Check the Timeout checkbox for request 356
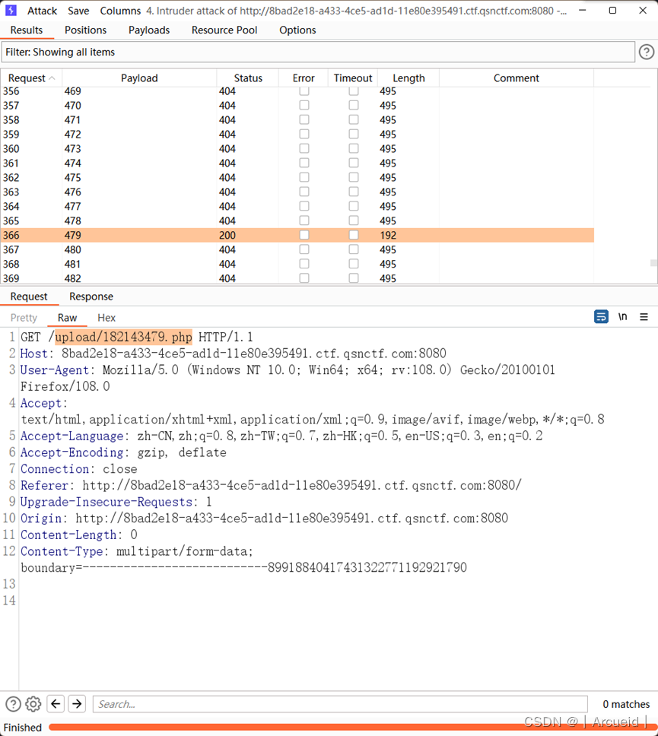658x736 pixels. (x=353, y=90)
